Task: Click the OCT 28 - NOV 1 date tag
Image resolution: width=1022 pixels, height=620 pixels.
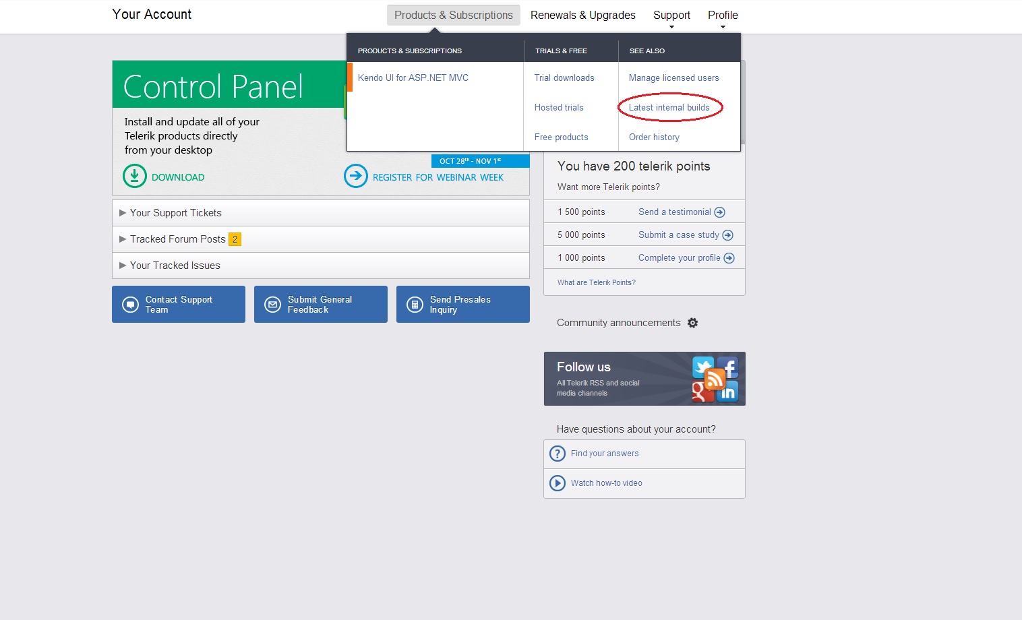Action: tap(481, 161)
